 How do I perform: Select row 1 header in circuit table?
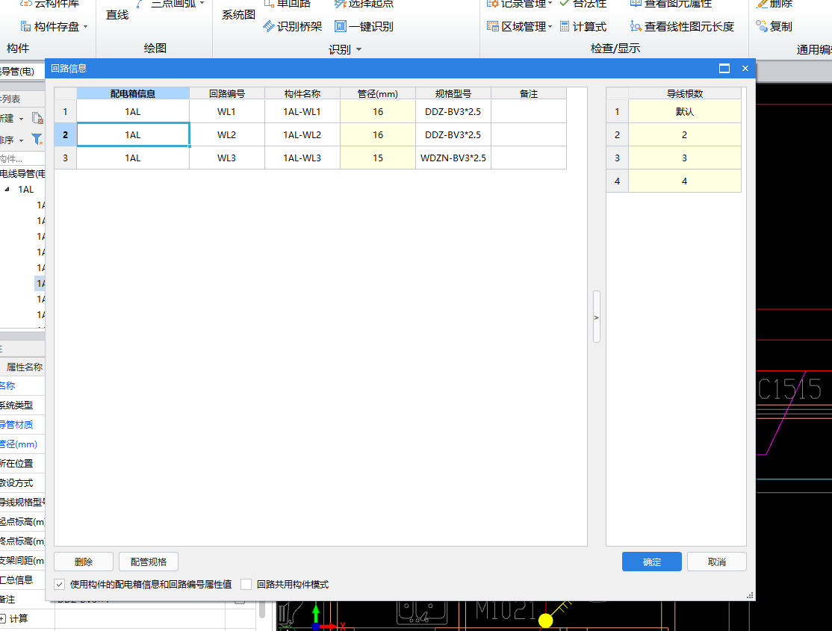click(x=65, y=111)
